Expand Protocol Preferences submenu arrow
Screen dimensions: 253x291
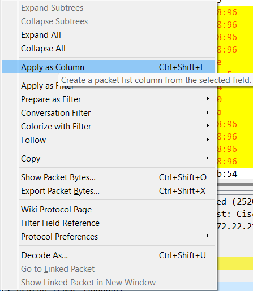208,236
